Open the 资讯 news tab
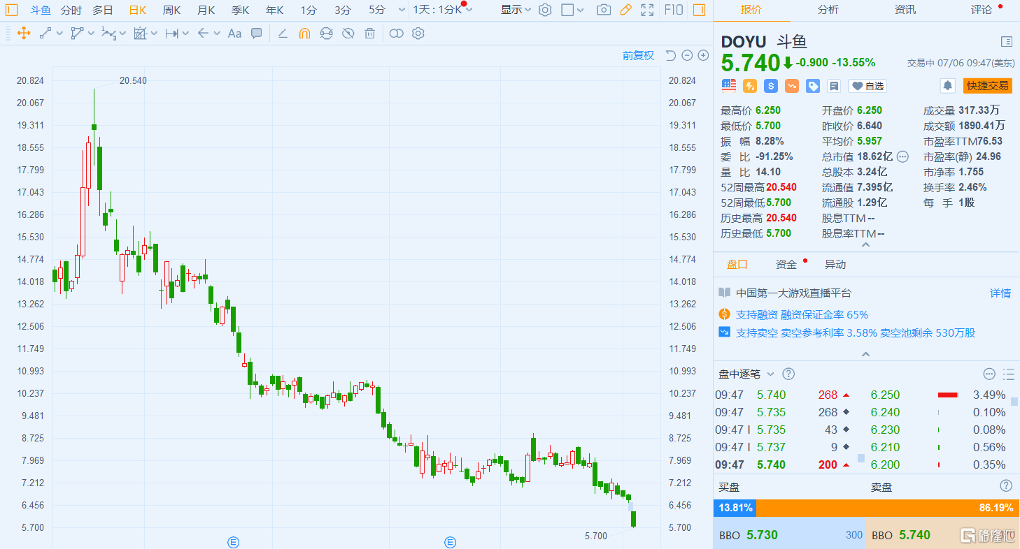The height and width of the screenshot is (549, 1020). (x=905, y=10)
